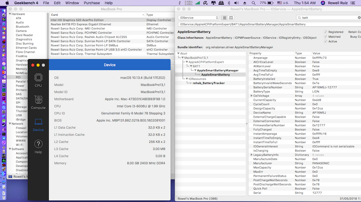This screenshot has height=202, width=361.
Task: Switch IORegistry to column view
Action: coord(231,18)
